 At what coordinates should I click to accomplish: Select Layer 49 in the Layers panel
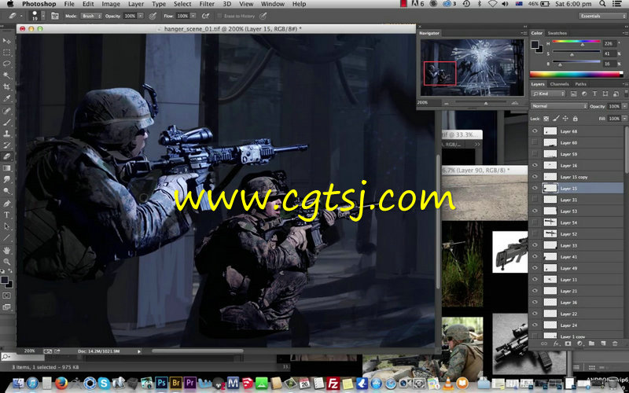(x=578, y=268)
